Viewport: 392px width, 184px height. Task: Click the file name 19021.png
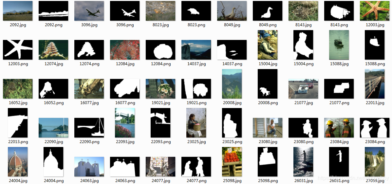coord(196,103)
